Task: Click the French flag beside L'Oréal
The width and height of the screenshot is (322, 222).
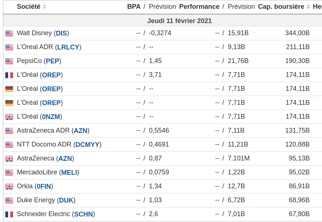Action: 9,75
